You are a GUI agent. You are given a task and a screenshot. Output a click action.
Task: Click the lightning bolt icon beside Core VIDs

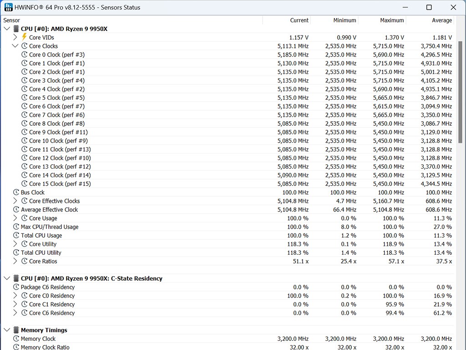coord(25,37)
